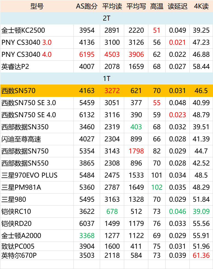Select the SN570 4K read value 46.5
This screenshot has height=269, width=213.
coord(201,91)
